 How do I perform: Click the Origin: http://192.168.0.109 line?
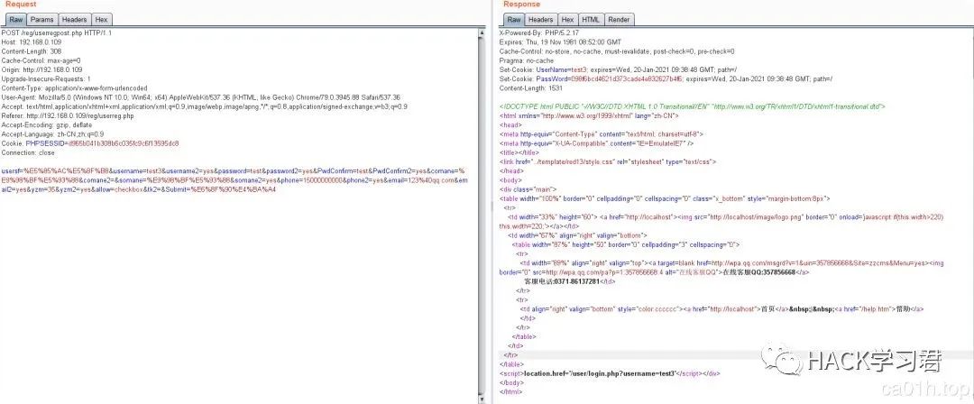click(43, 69)
